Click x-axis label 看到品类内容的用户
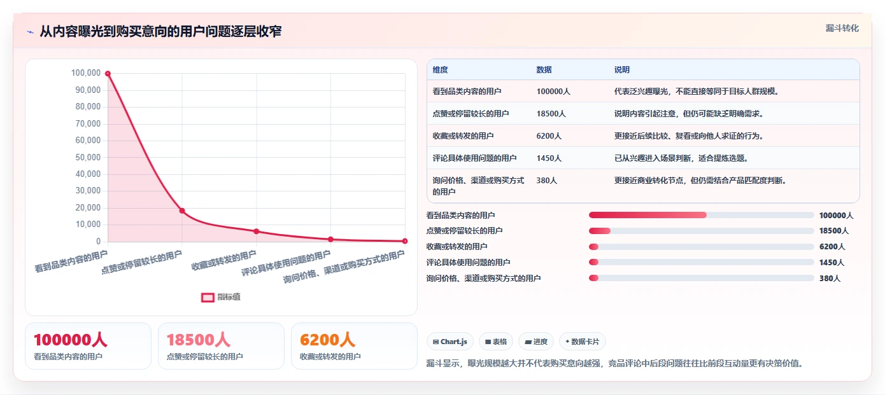Viewport: 885px width, 395px height. click(x=71, y=262)
